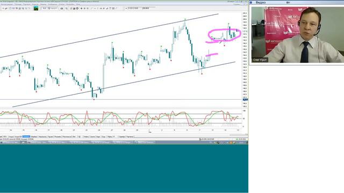344x193 pixels.
Task: Click the Видео panel title
Action: click(x=261, y=2)
